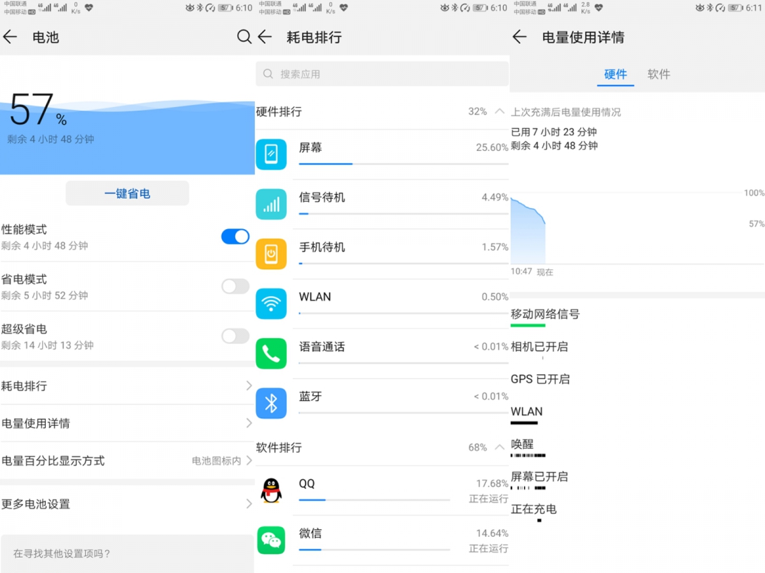Click the 蓝牙 hardware icon
Image resolution: width=765 pixels, height=573 pixels.
click(x=271, y=403)
